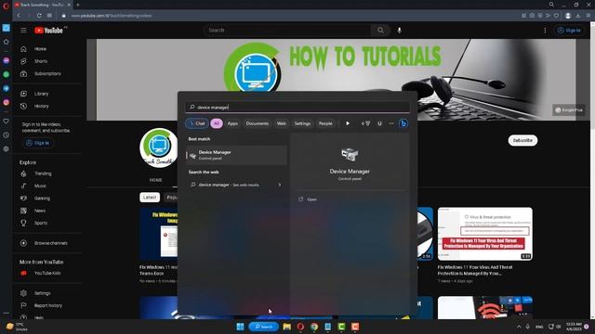Click the large Device Manager preview icon
The image size is (595, 334).
[350, 155]
